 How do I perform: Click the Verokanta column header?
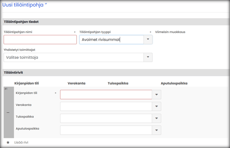[76, 83]
